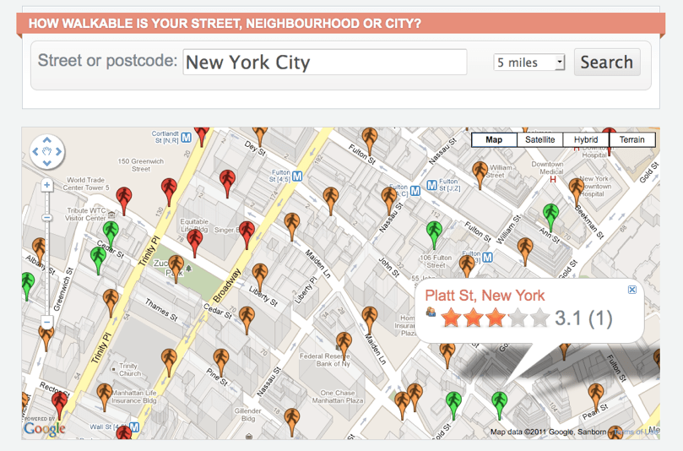The height and width of the screenshot is (451, 683).
Task: Click the zoom out minus button
Action: [47, 323]
